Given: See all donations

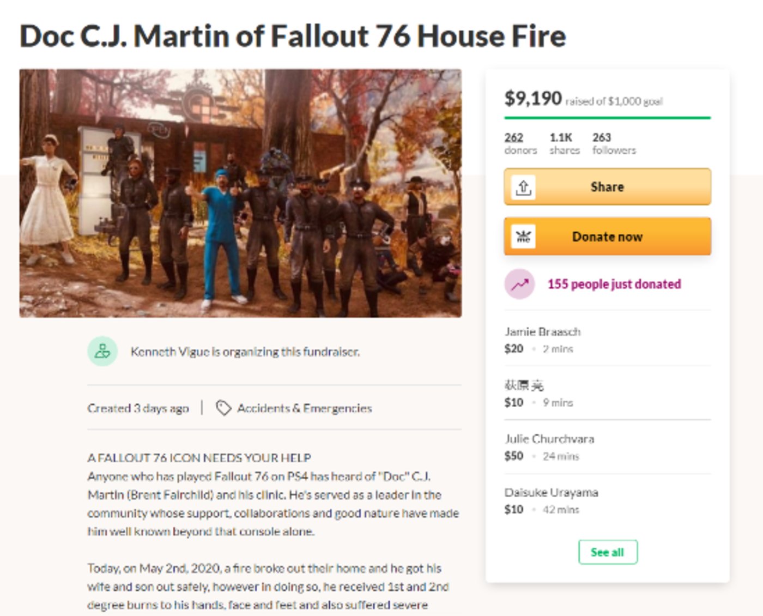Looking at the screenshot, I should click(x=608, y=552).
